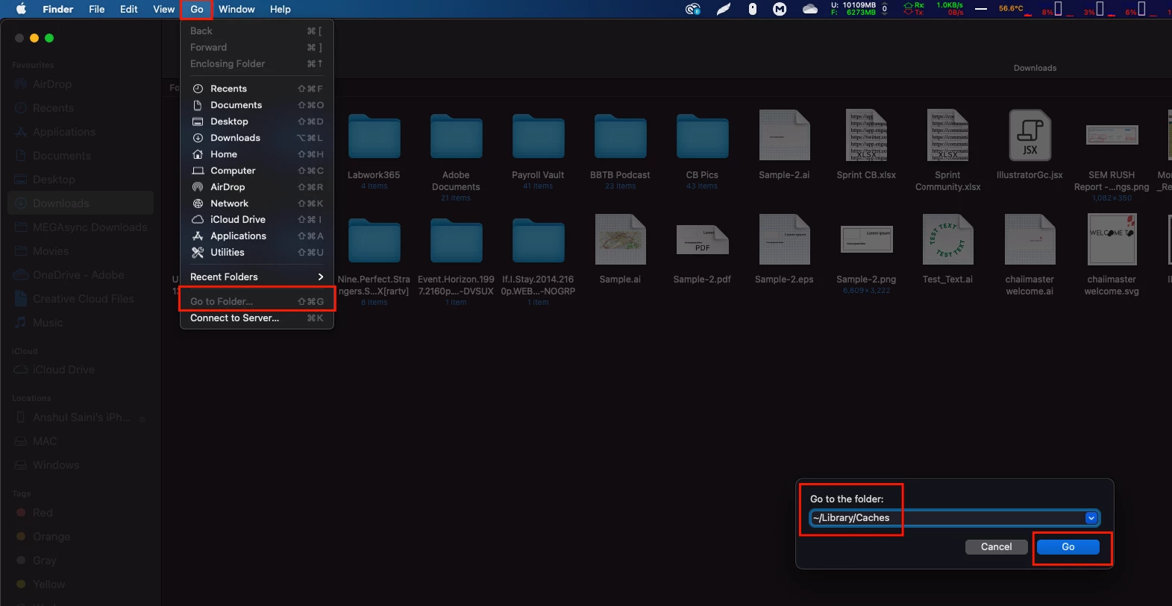The image size is (1172, 606).
Task: Open iCloud Drive in the Finder sidebar
Action: [81, 370]
